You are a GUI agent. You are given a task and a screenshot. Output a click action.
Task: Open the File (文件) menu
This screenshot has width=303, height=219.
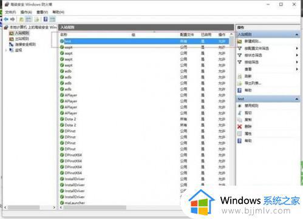[10, 12]
